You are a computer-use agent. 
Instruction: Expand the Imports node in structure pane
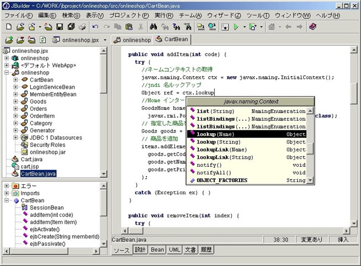point(7,193)
